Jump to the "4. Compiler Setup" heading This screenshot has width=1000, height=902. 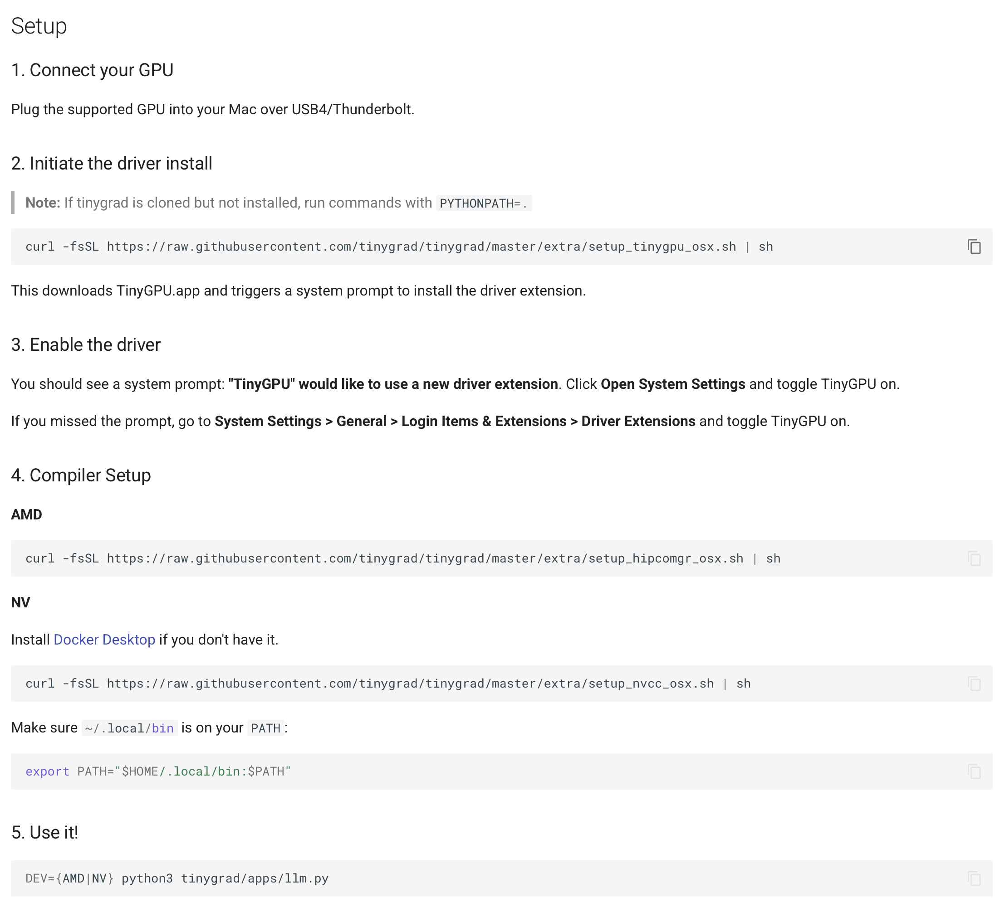[81, 475]
